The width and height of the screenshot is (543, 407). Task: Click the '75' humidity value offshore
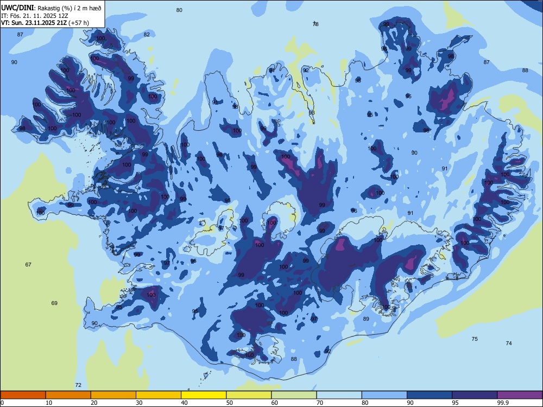(x=475, y=339)
